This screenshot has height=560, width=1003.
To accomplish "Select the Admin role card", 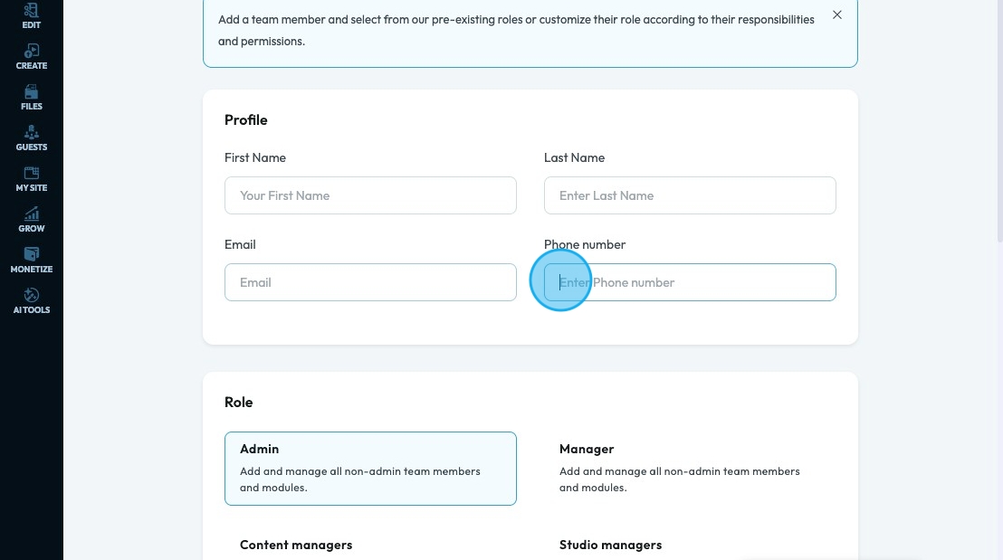I will tap(370, 468).
